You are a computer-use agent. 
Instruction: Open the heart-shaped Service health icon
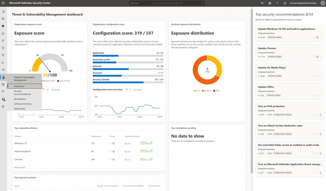coord(3,91)
